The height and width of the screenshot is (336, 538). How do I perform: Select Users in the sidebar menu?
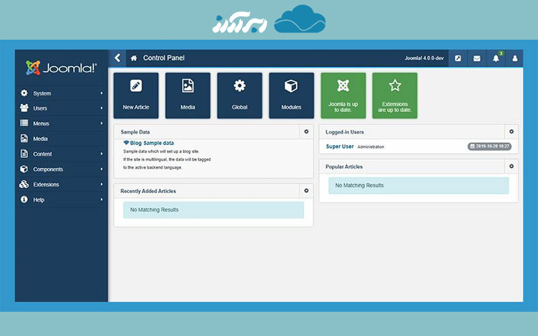[x=40, y=108]
